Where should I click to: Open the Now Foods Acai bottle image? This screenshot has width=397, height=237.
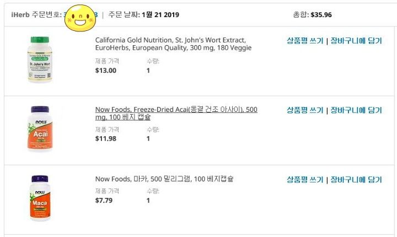point(40,128)
